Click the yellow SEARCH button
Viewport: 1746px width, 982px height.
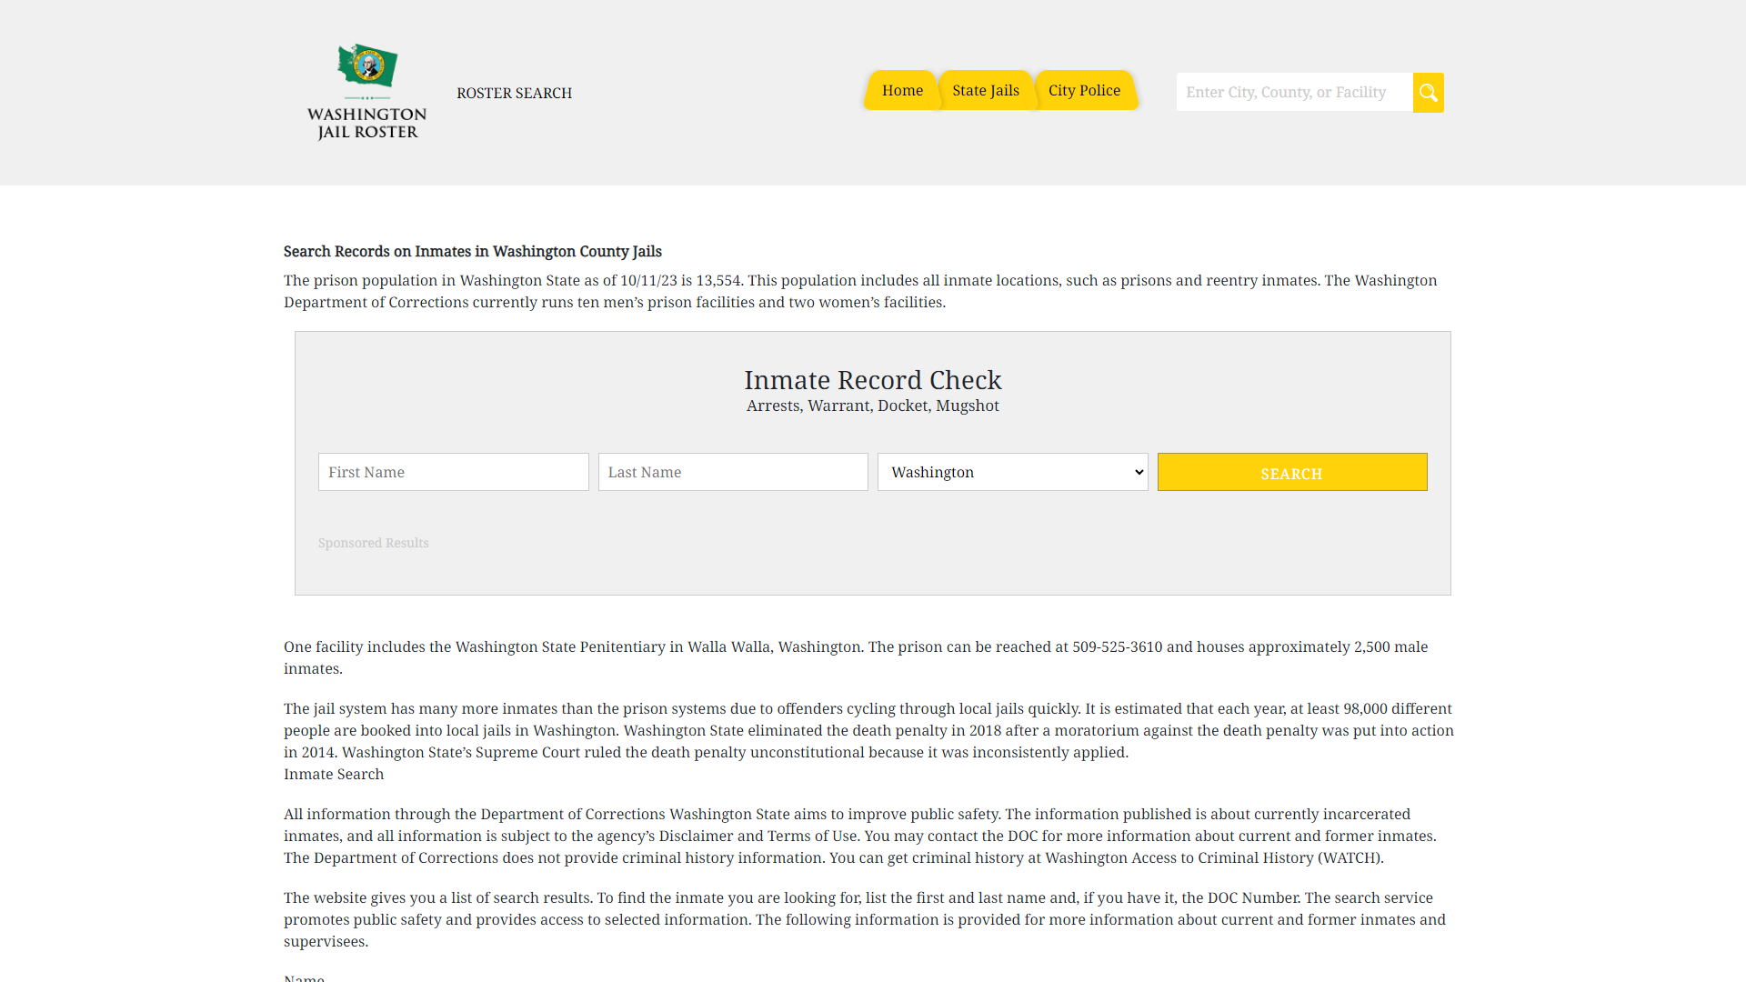[x=1291, y=472]
